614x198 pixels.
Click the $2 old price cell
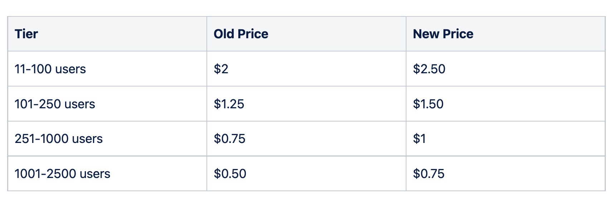306,69
